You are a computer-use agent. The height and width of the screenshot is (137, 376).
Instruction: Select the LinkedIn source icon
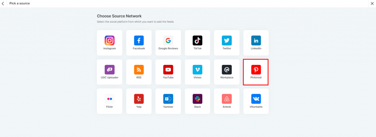[x=256, y=40]
